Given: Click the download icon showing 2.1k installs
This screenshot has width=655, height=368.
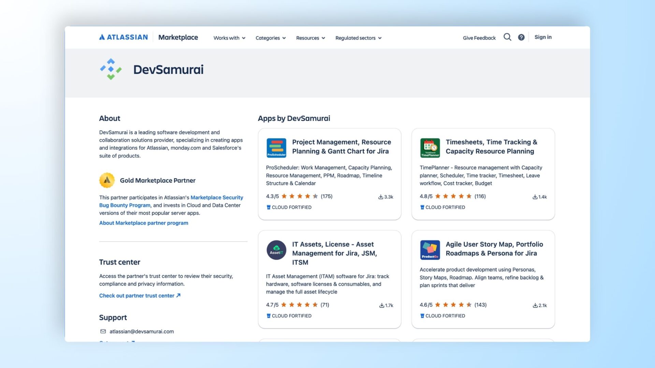Looking at the screenshot, I should tap(535, 306).
